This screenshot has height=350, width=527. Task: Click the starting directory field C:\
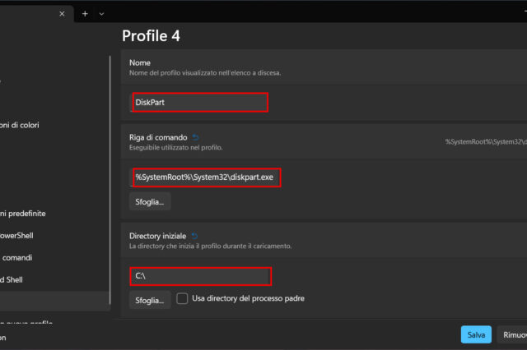click(x=200, y=275)
